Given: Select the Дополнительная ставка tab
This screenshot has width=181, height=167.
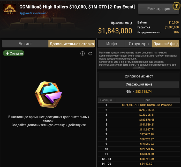Looking at the screenshot, I should (72, 44).
